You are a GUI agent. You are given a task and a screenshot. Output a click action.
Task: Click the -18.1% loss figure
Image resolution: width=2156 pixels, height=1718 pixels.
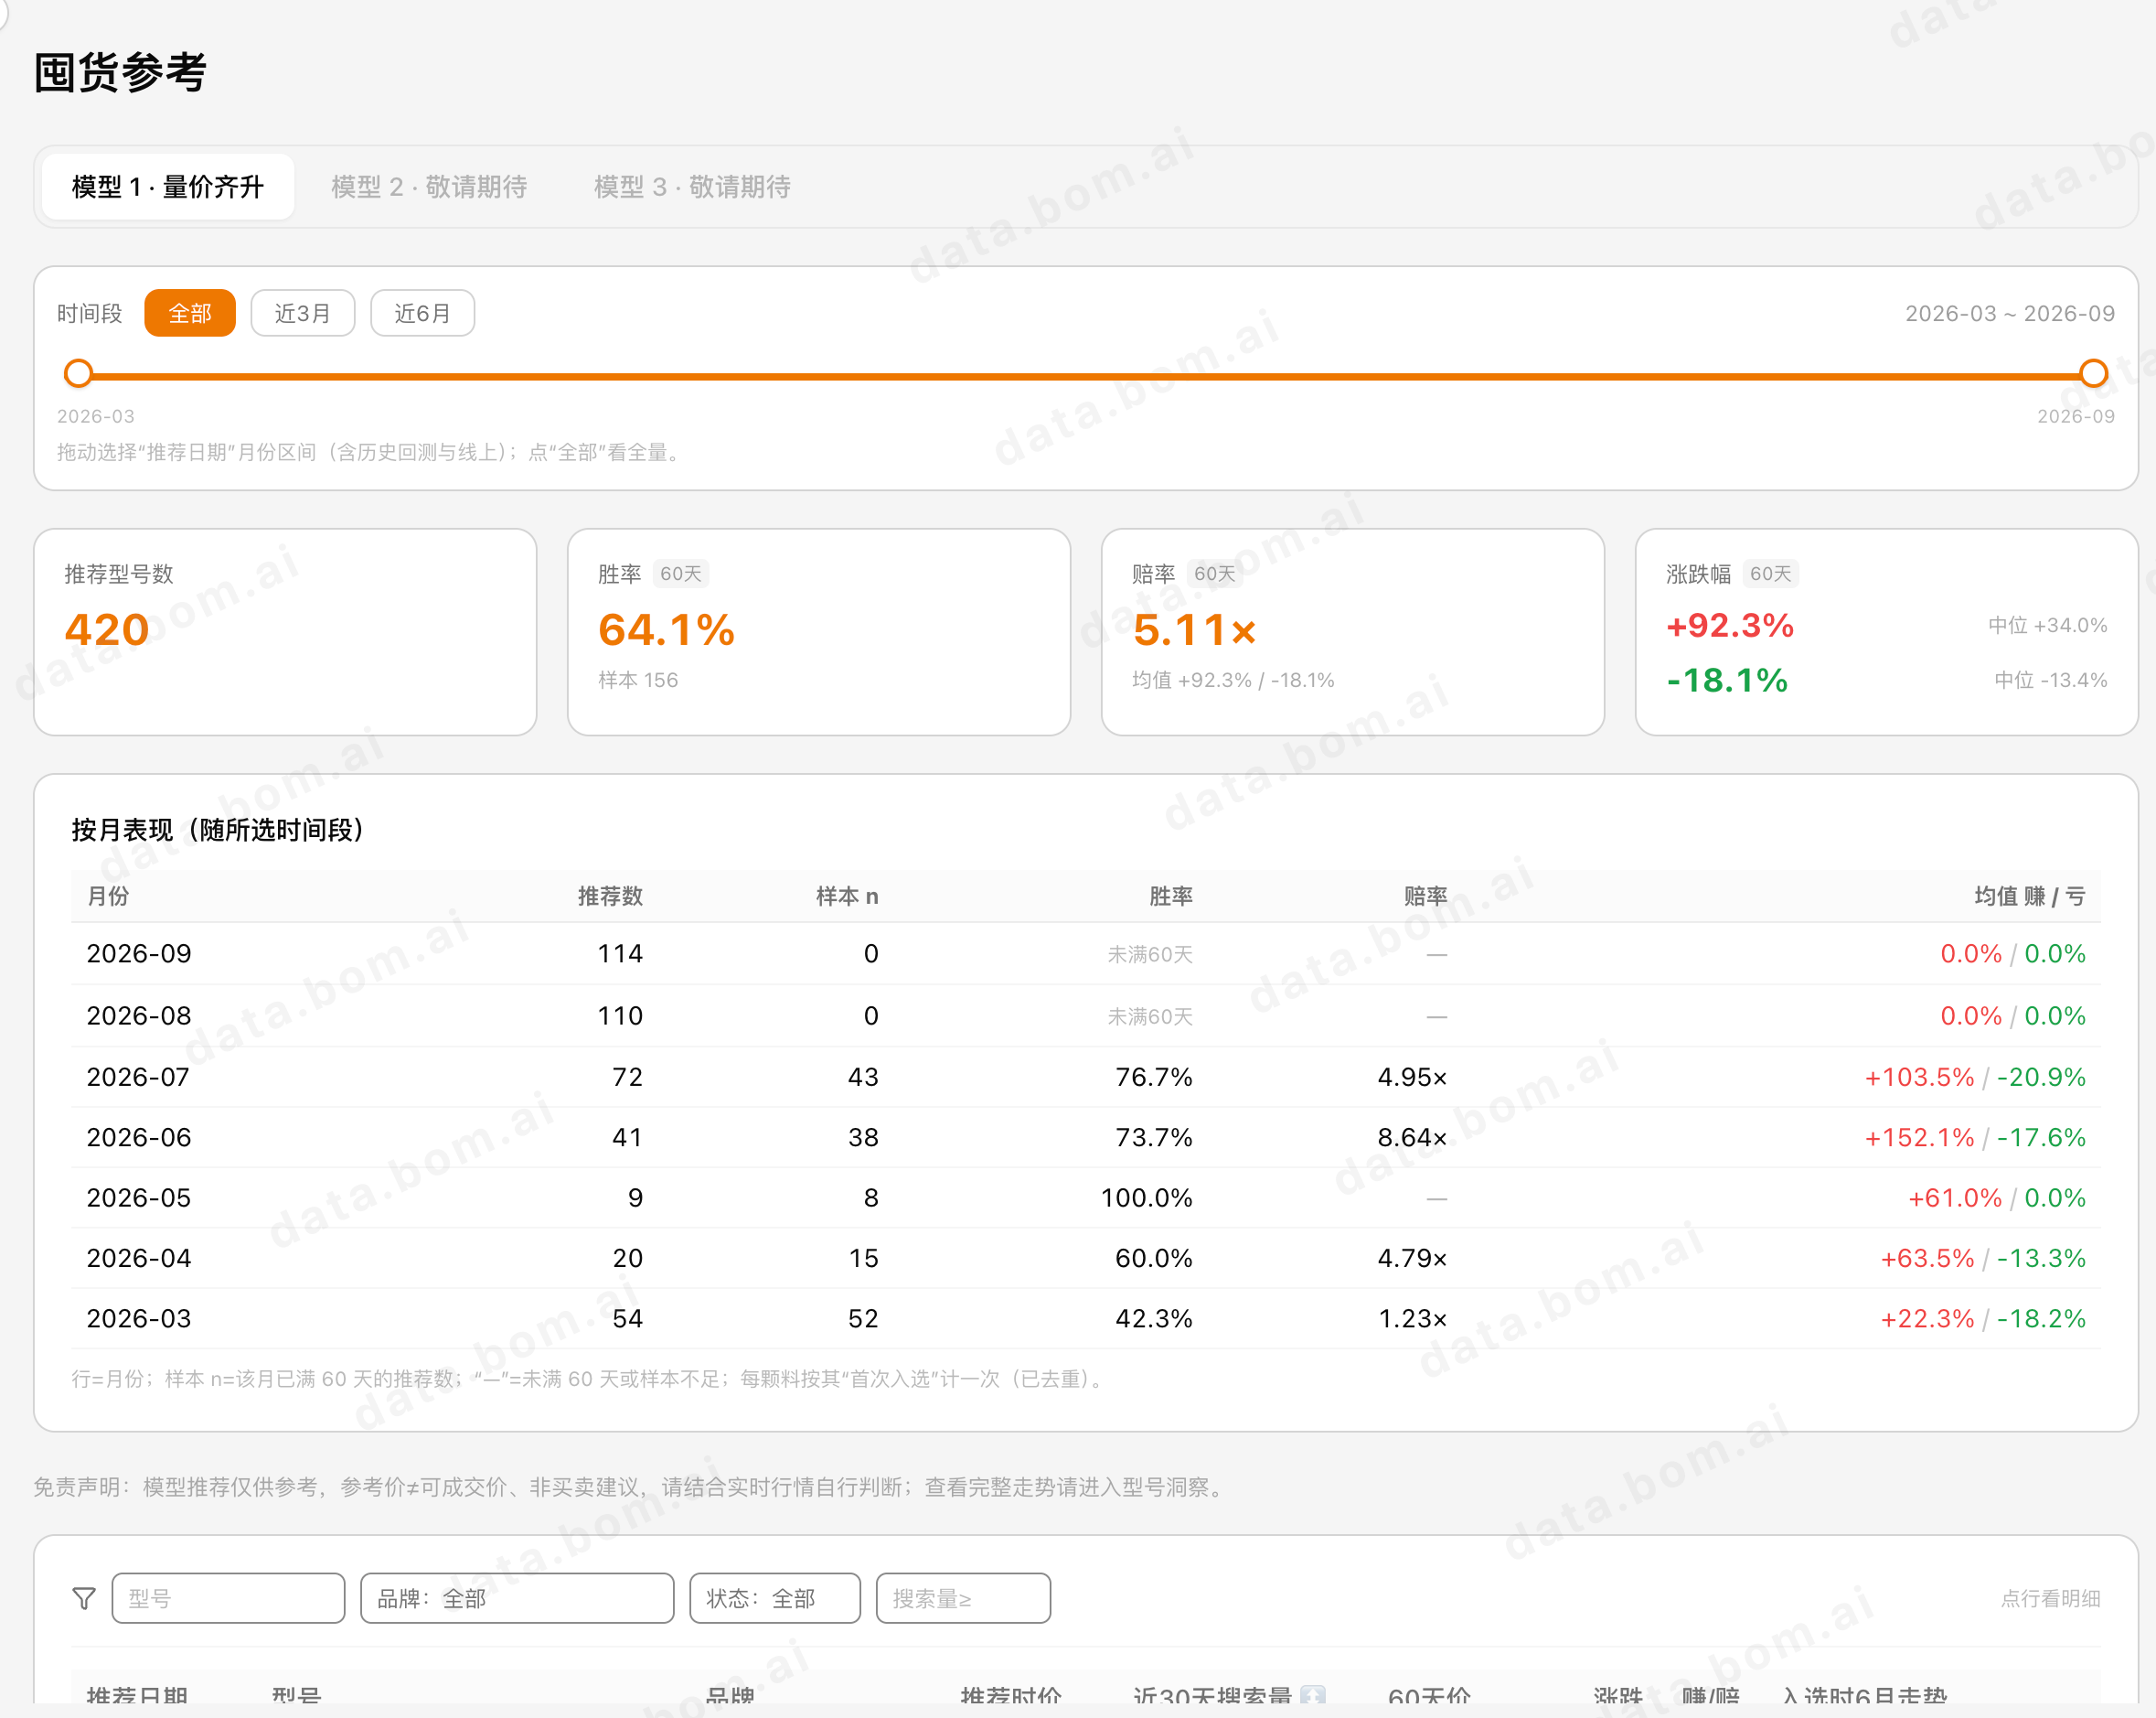[x=1727, y=681]
